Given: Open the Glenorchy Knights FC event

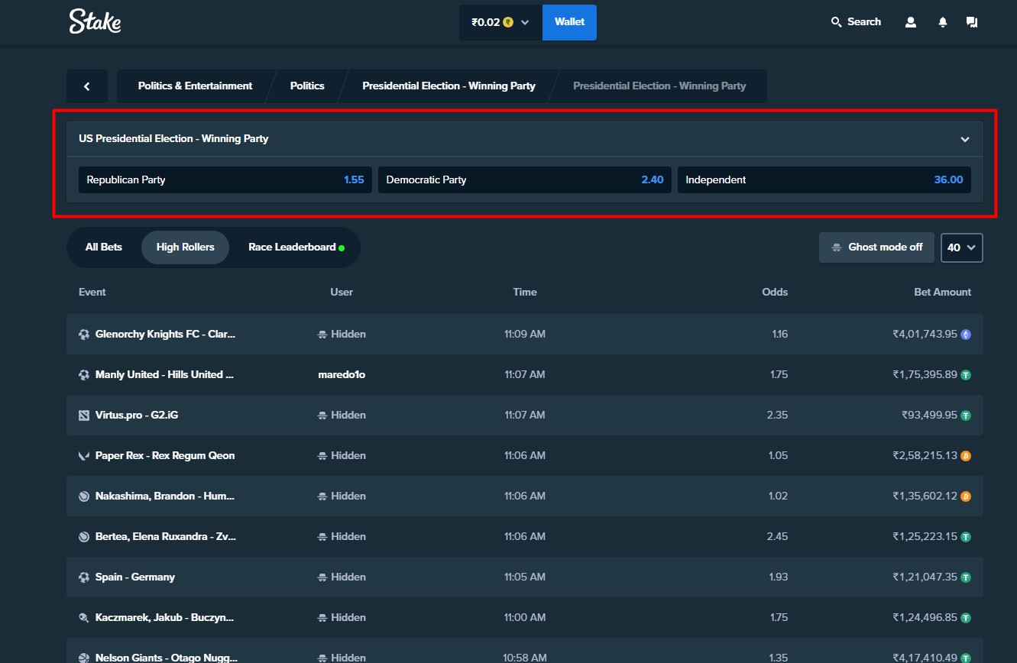Looking at the screenshot, I should click(x=166, y=334).
